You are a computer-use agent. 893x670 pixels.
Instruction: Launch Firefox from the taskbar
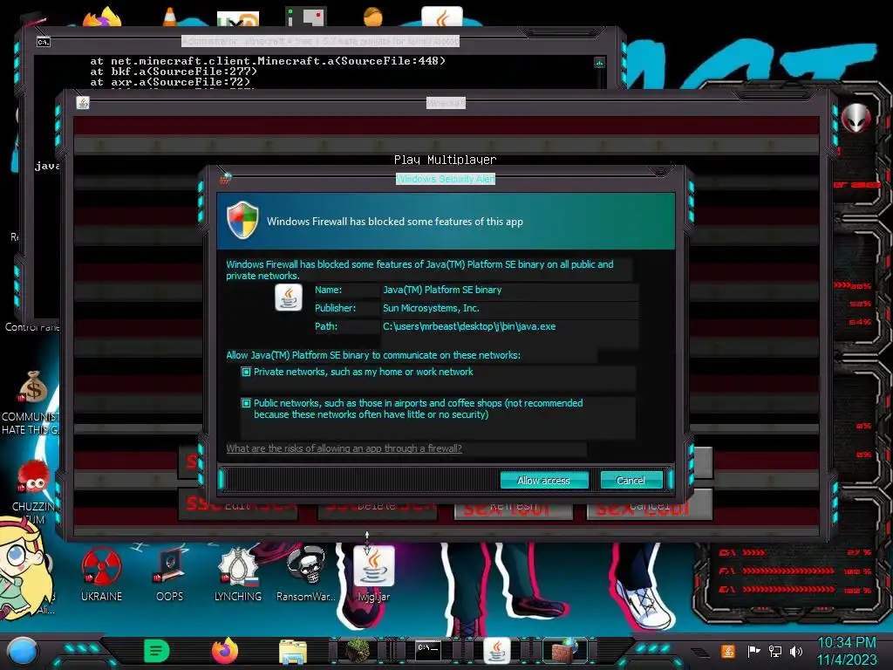pos(225,651)
